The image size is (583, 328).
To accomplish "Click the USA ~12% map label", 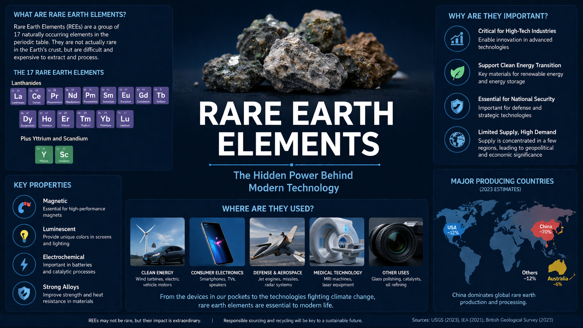I will [453, 230].
